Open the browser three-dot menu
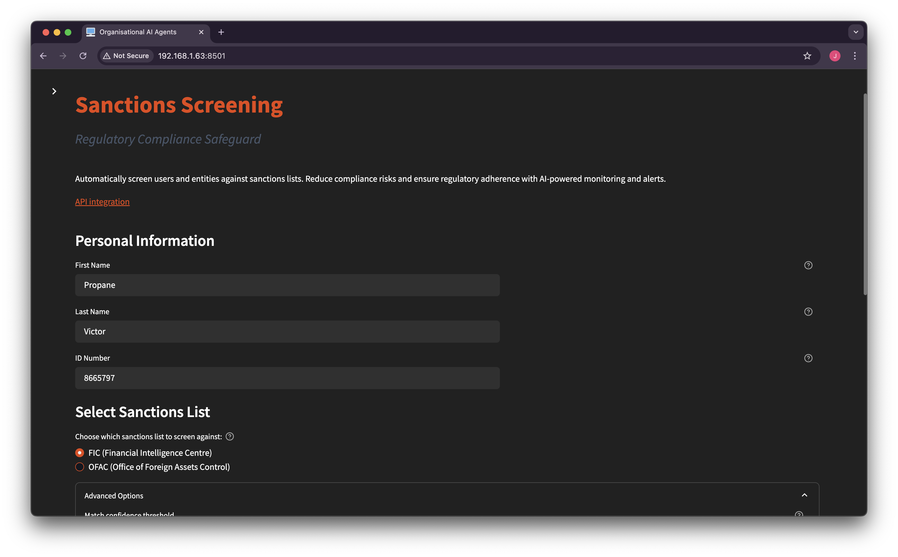This screenshot has height=557, width=898. point(855,56)
